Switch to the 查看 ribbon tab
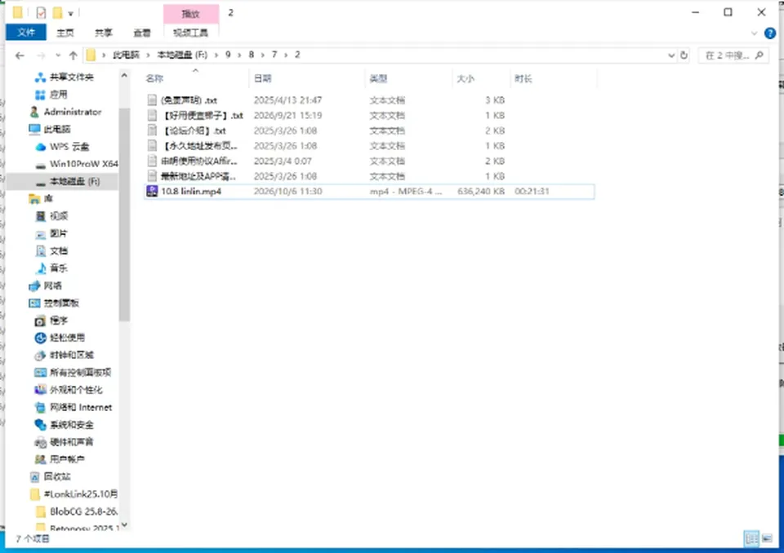This screenshot has height=553, width=784. (142, 33)
